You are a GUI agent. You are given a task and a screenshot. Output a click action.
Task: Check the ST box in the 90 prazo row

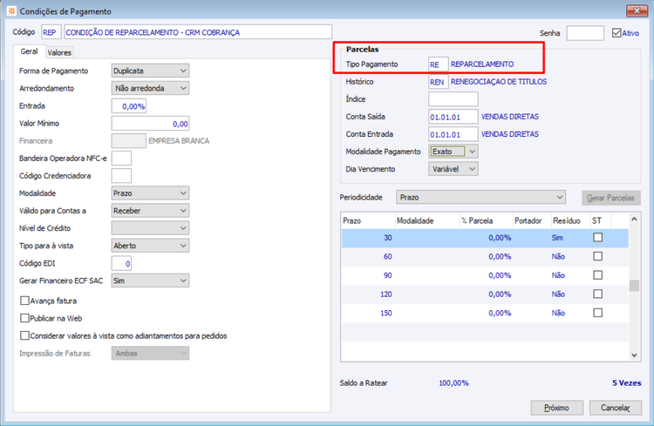click(x=597, y=275)
